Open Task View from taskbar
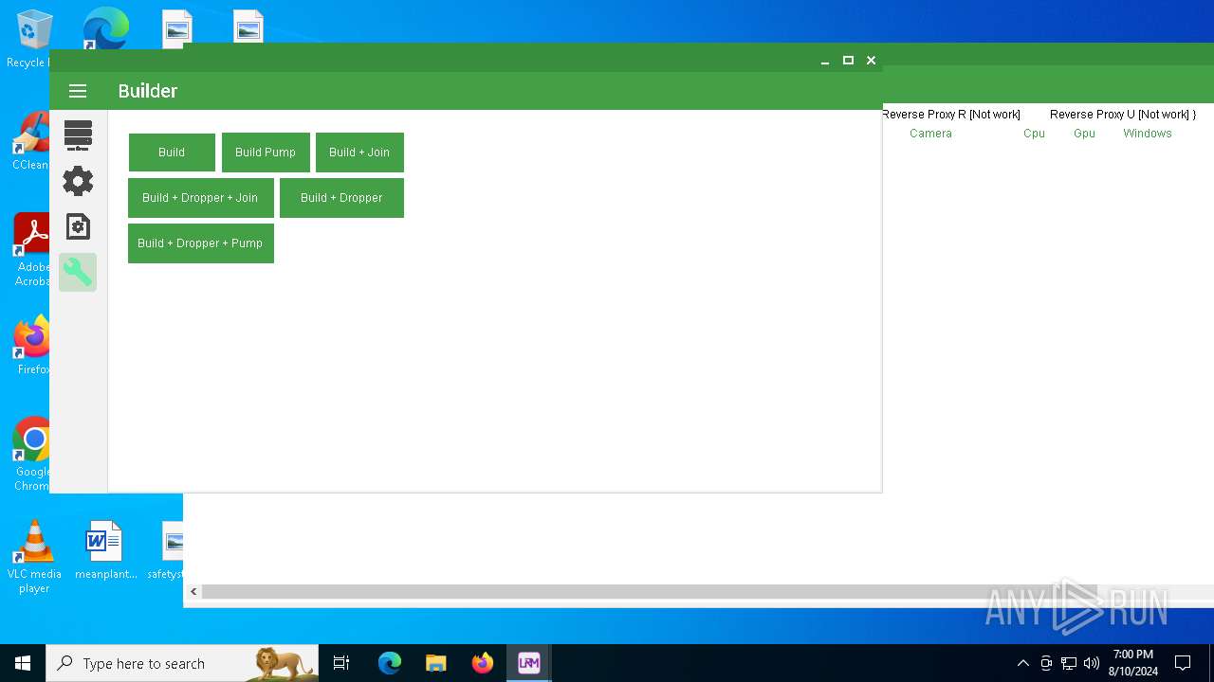The image size is (1214, 682). point(341,663)
